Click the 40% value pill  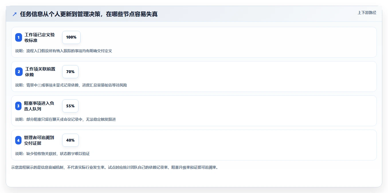70,140
